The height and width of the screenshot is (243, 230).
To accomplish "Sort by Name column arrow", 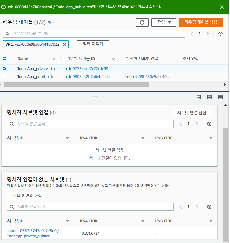I will click(x=54, y=59).
